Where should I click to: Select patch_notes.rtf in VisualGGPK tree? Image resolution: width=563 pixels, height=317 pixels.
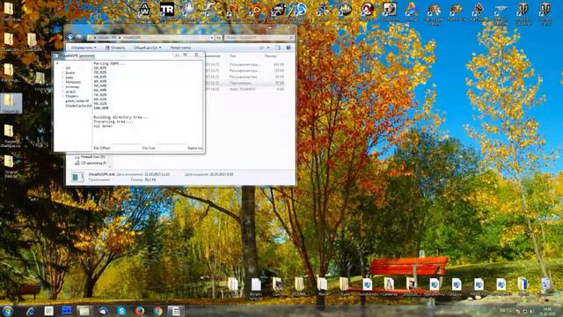coord(77,101)
